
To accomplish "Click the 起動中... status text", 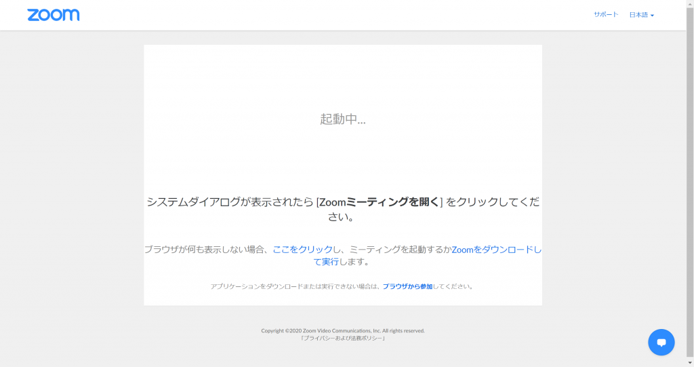I will pyautogui.click(x=343, y=119).
